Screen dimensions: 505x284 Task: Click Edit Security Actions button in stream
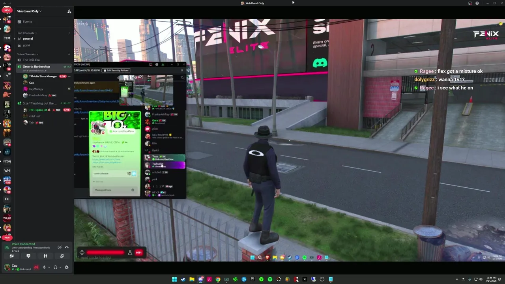coord(116,70)
